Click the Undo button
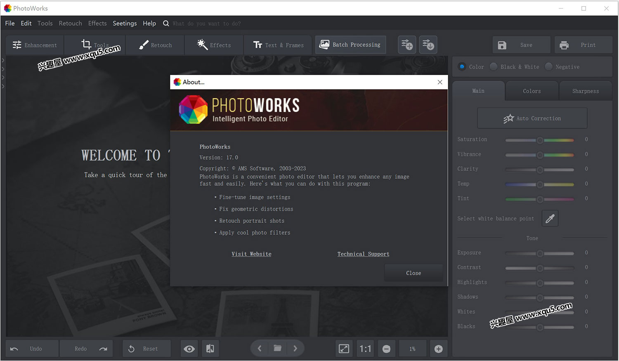This screenshot has width=619, height=361. tap(32, 349)
